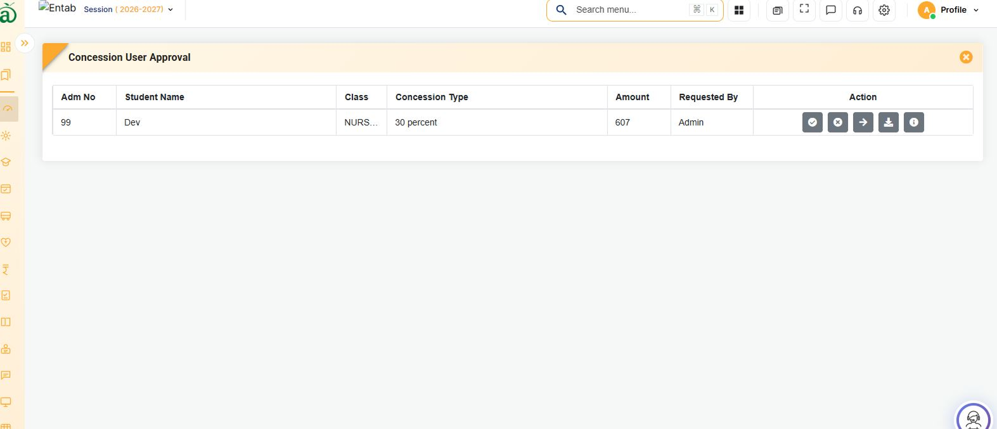Open the apps grid in the top bar

pyautogui.click(x=739, y=10)
